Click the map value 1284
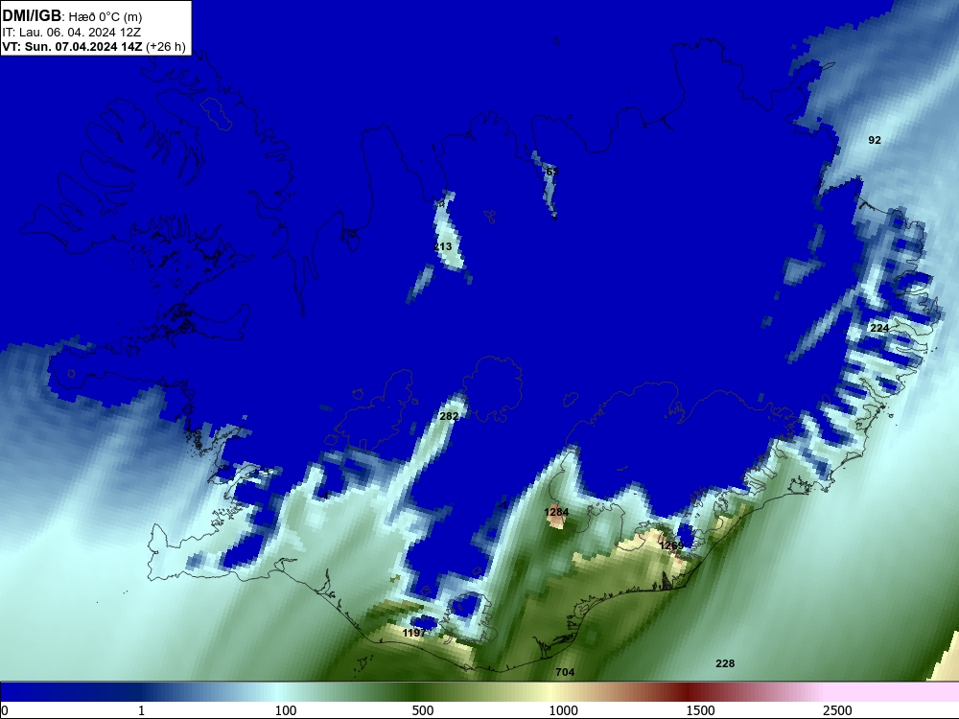 point(556,512)
